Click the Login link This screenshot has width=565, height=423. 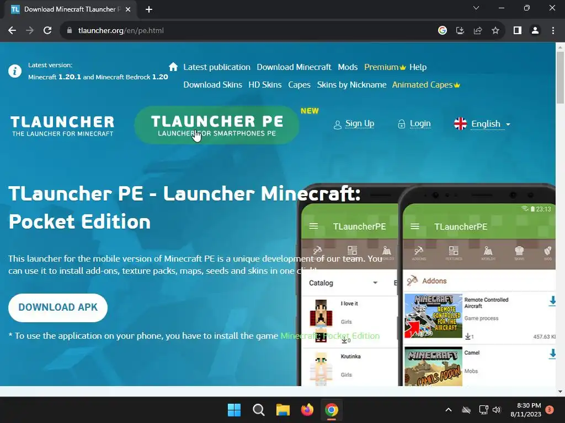click(420, 124)
